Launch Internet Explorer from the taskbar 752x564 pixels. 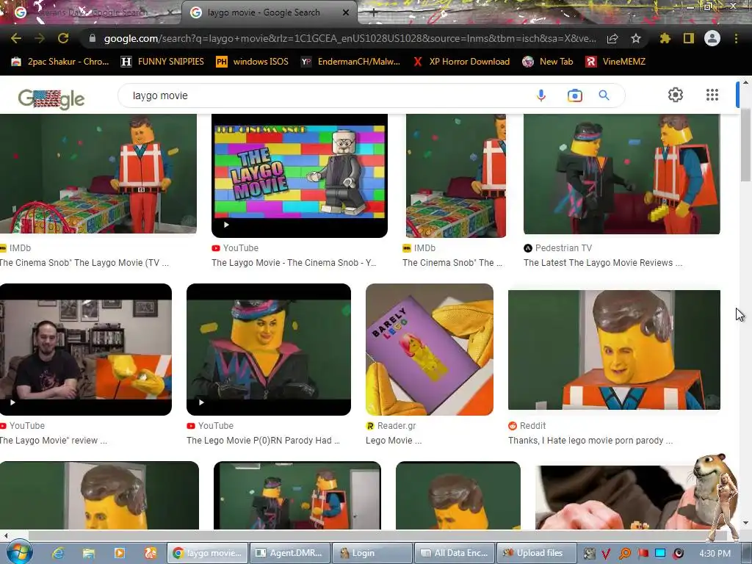tap(57, 553)
